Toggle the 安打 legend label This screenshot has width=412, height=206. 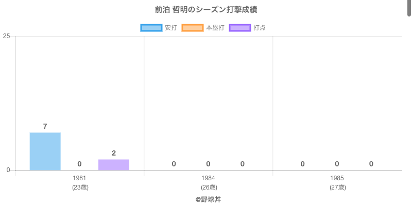[x=170, y=28]
